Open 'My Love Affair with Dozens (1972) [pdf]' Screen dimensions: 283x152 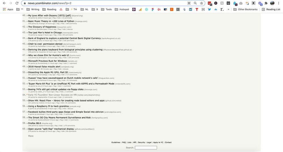pyautogui.click(x=50, y=16)
